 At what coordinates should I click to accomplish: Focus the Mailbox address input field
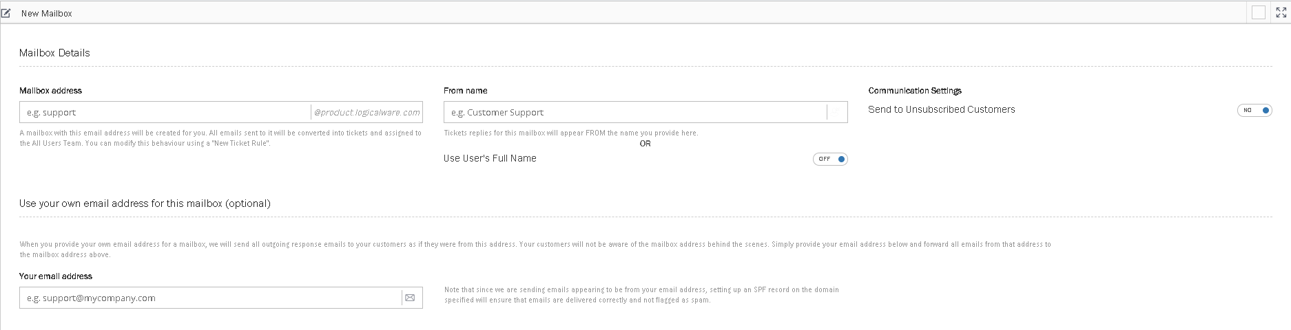coord(165,112)
